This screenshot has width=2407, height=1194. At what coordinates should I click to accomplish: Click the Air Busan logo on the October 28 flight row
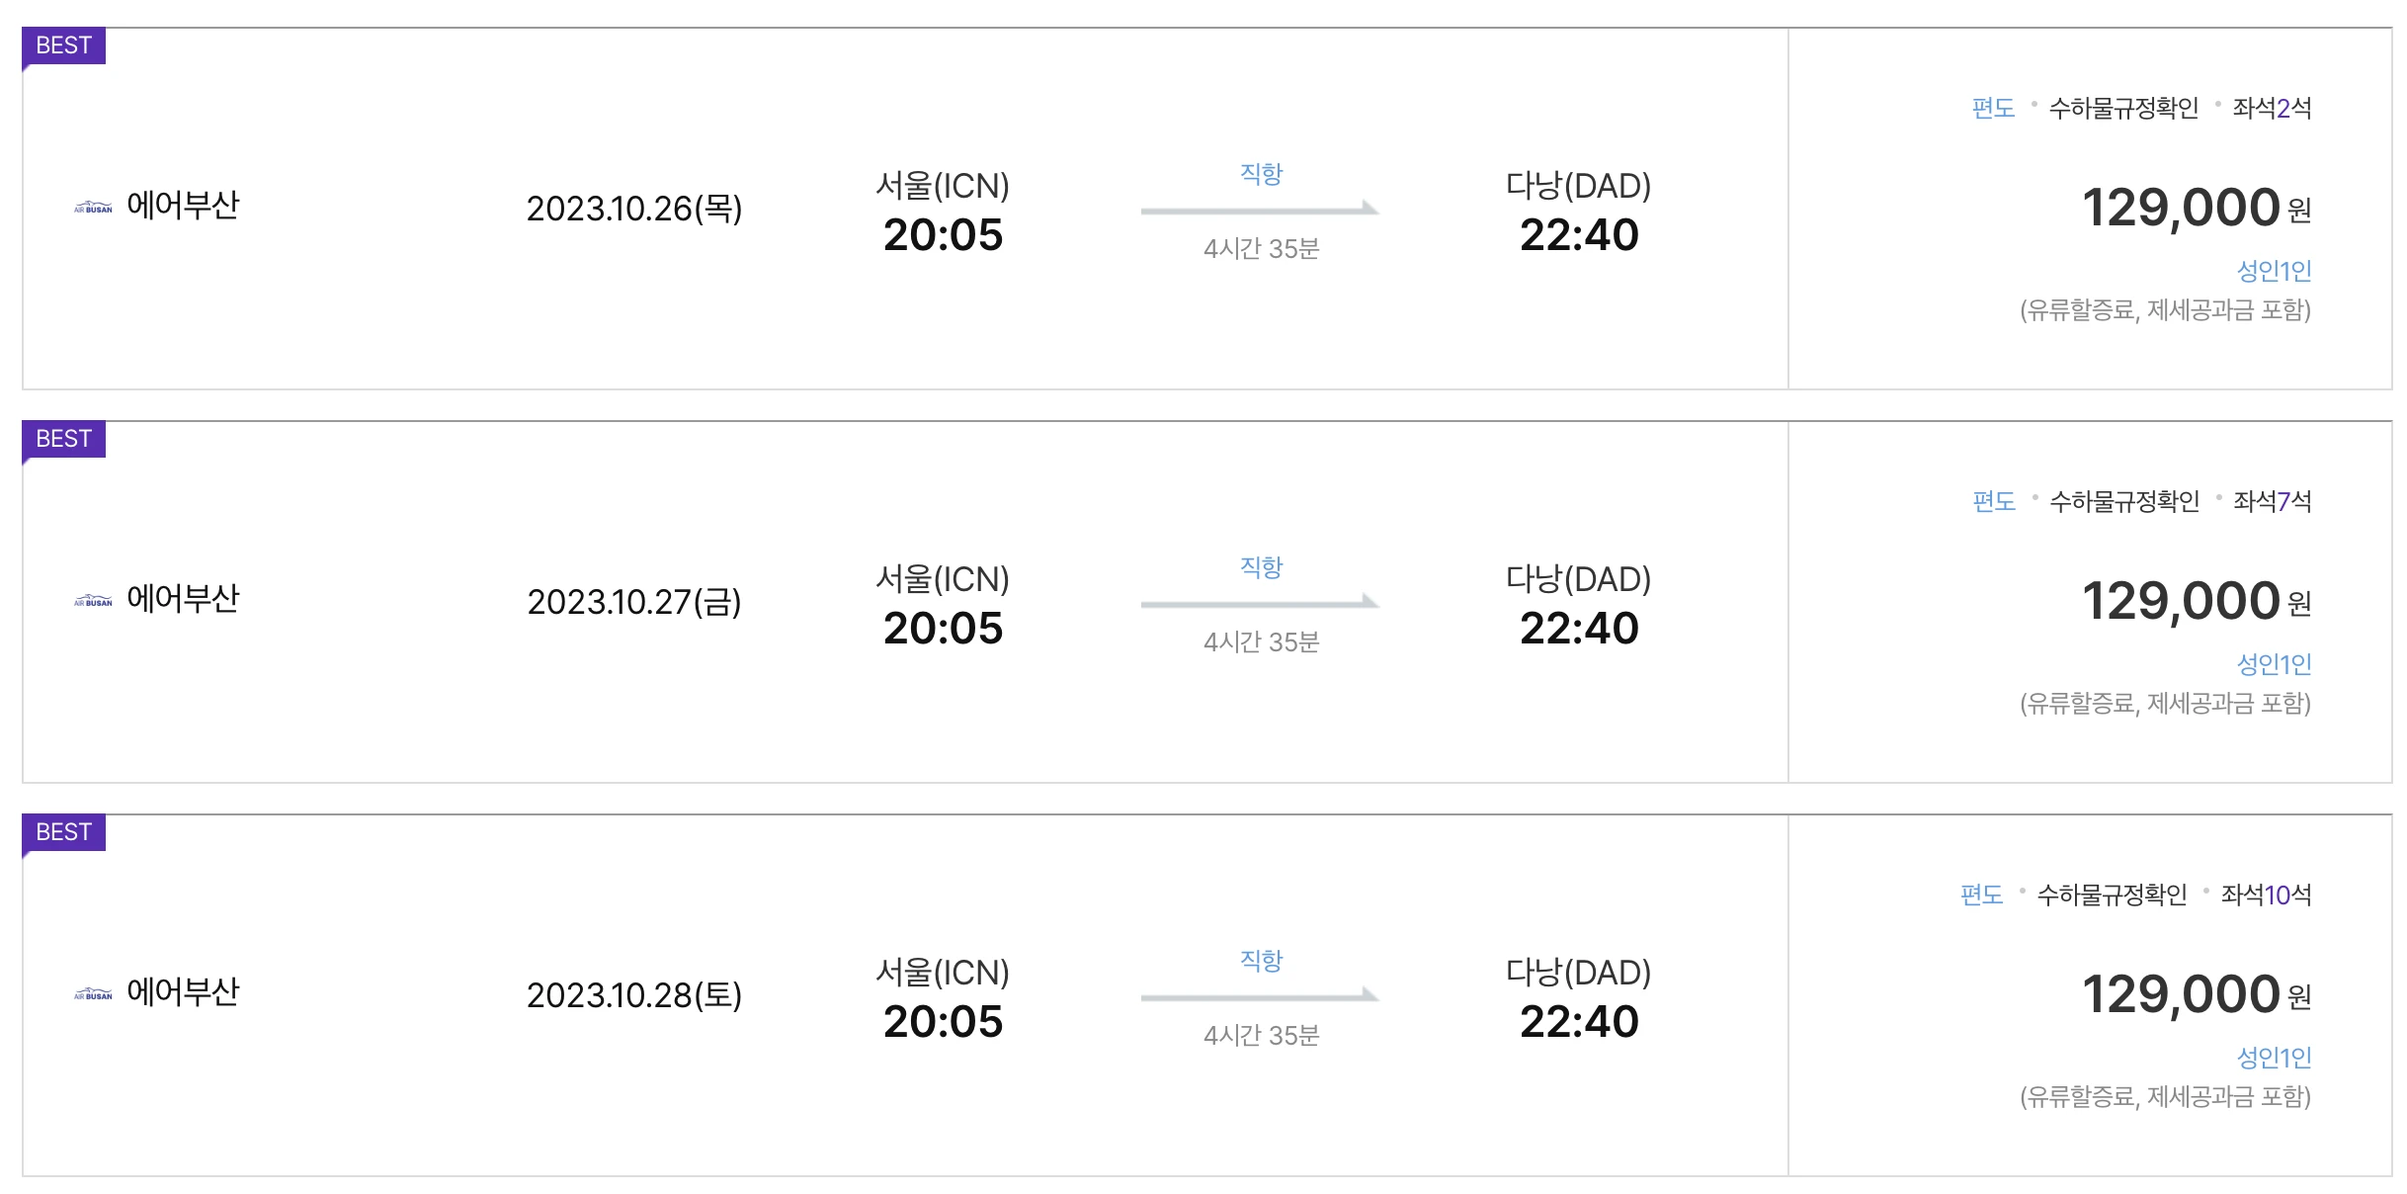pyautogui.click(x=94, y=991)
